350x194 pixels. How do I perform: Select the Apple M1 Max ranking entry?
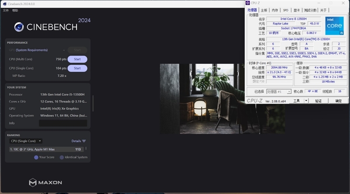click(x=46, y=149)
